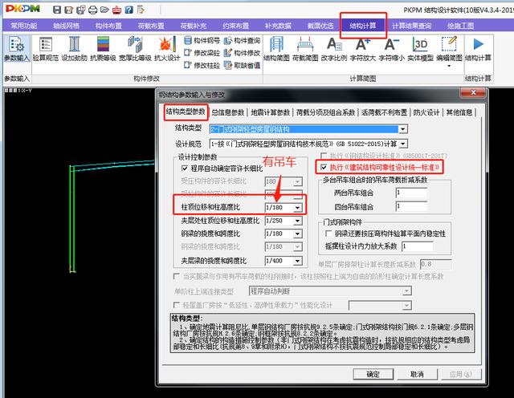The height and width of the screenshot is (398, 514).
Task: Open the 实体模型 3D solid model
Action: pos(420,49)
